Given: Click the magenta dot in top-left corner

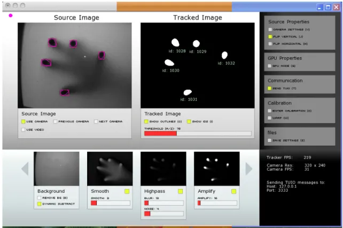Looking at the screenshot, I should coord(11,15).
